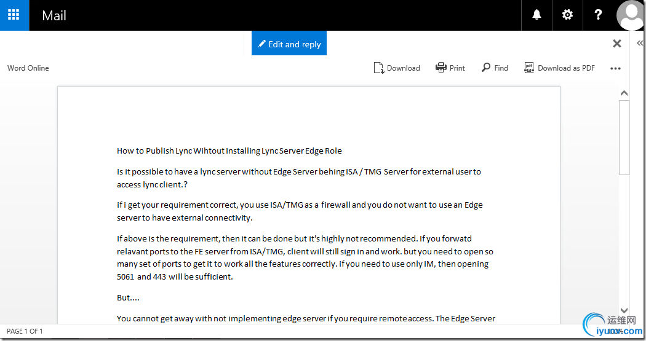Click the pencil icon in Edit and reply
This screenshot has width=646, height=341.
261,44
